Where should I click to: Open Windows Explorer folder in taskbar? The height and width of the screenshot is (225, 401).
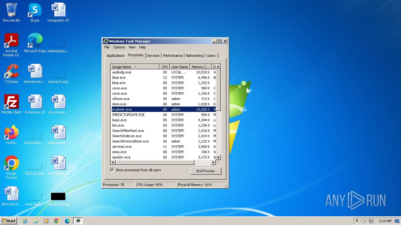pos(35,221)
